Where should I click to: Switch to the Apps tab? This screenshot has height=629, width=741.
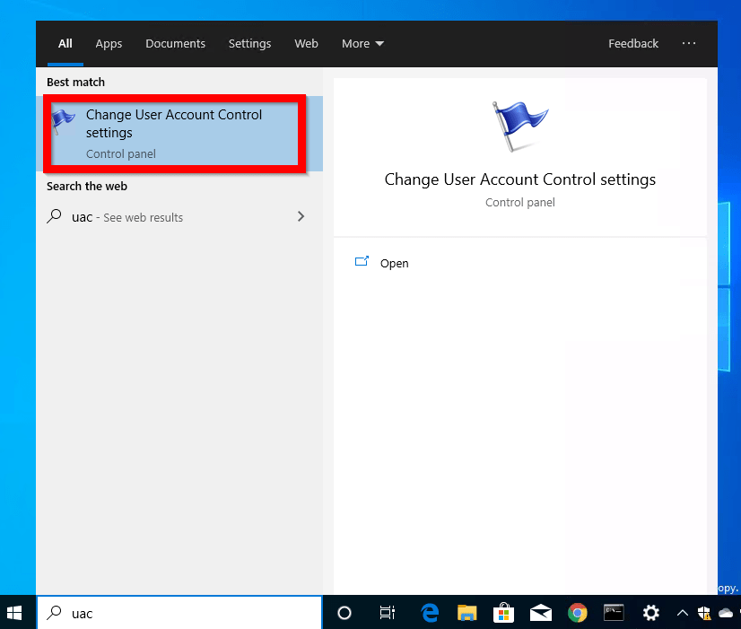pyautogui.click(x=109, y=43)
